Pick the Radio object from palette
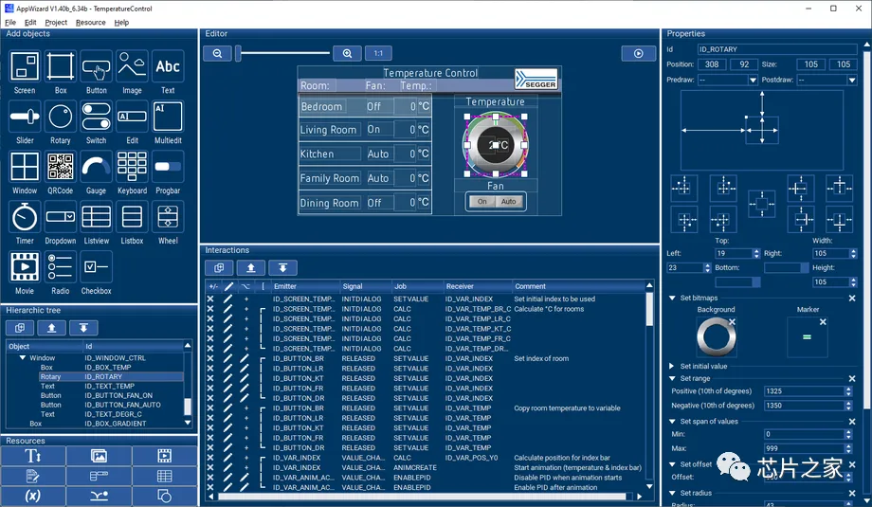The width and height of the screenshot is (872, 507). [61, 267]
